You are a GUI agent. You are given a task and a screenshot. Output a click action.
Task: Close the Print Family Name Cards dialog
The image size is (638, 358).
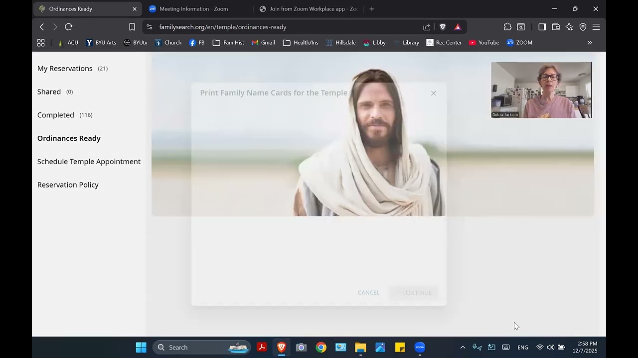tap(434, 93)
